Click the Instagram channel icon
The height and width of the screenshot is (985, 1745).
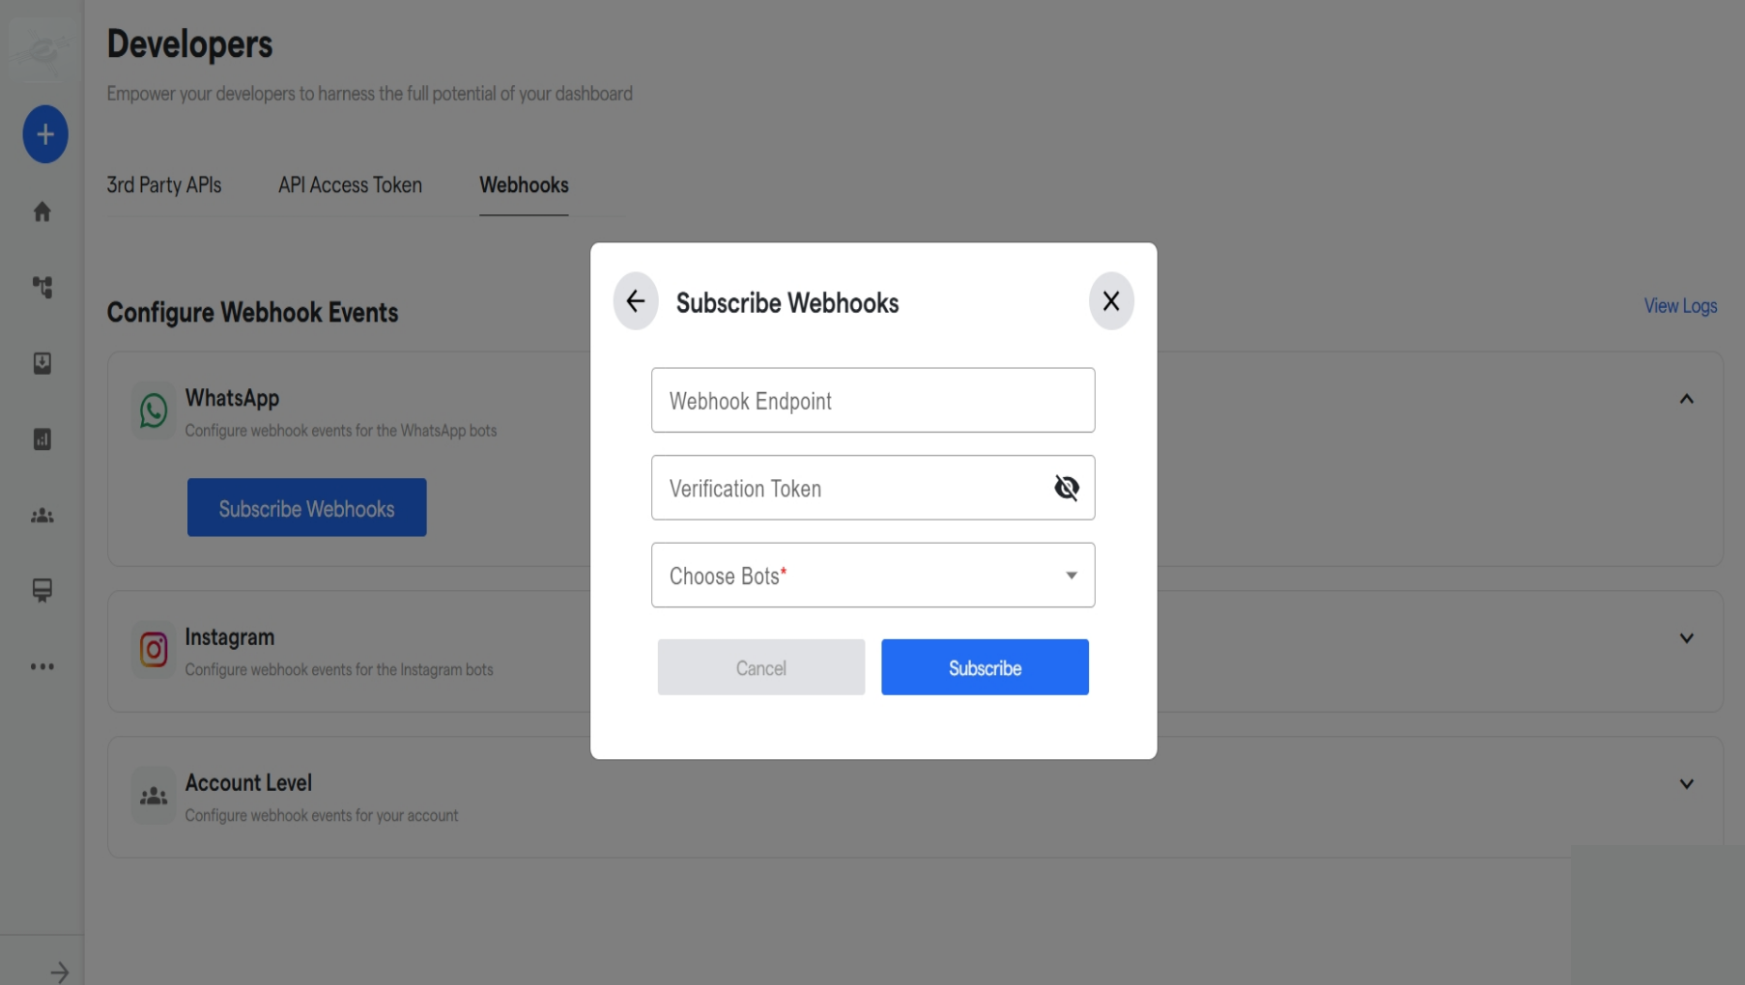click(153, 649)
